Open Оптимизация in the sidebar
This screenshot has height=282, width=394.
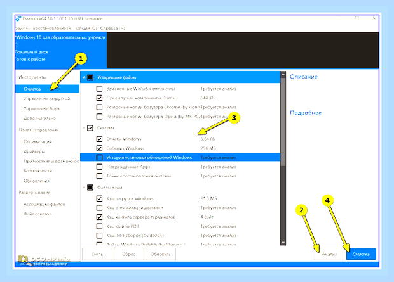(37, 142)
